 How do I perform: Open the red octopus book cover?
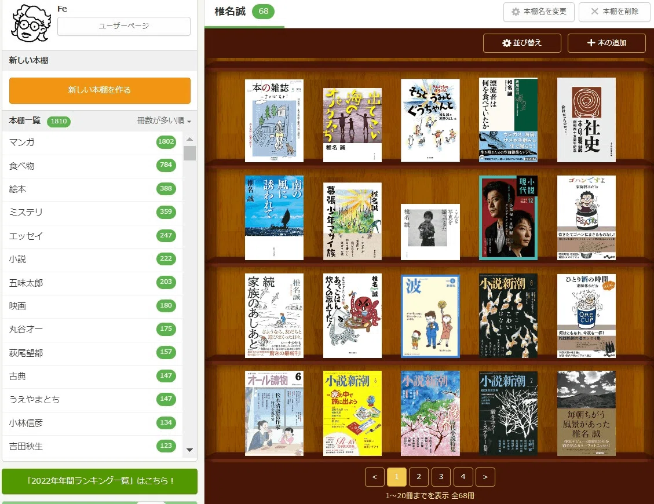[x=352, y=316]
